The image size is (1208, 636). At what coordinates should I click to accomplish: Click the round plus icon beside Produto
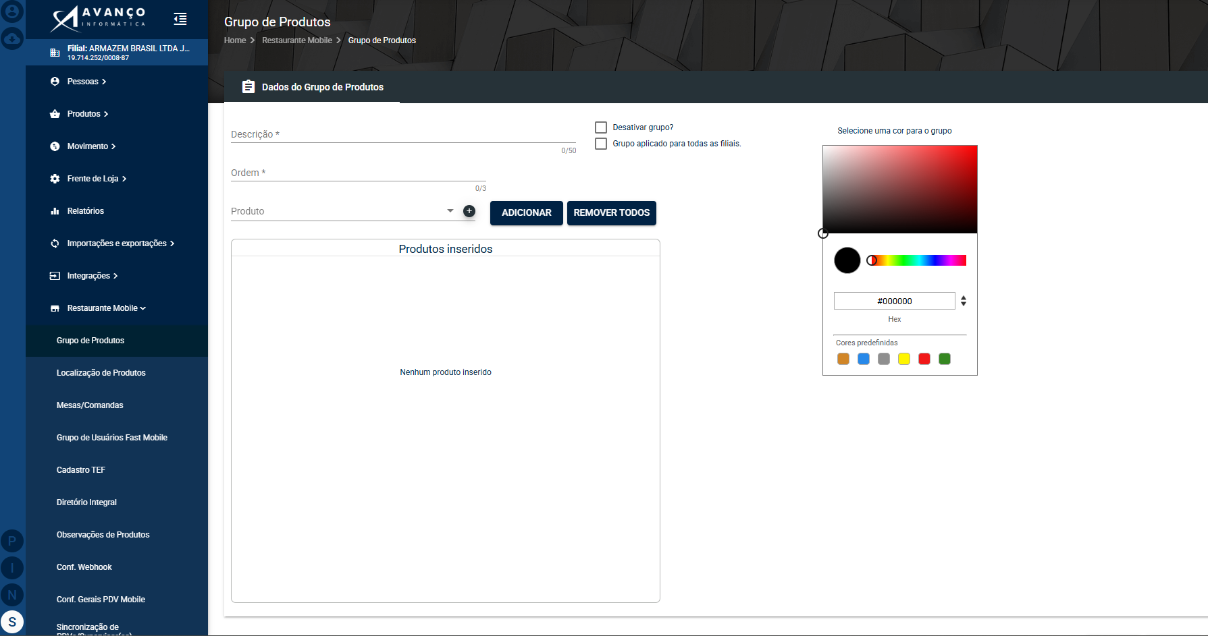click(x=469, y=211)
